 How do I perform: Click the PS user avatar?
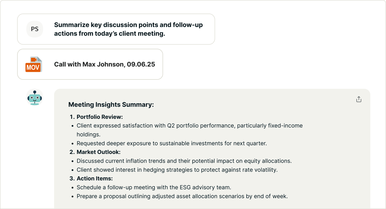click(35, 29)
